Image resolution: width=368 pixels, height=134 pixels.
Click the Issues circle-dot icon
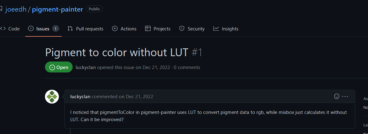pos(31,29)
